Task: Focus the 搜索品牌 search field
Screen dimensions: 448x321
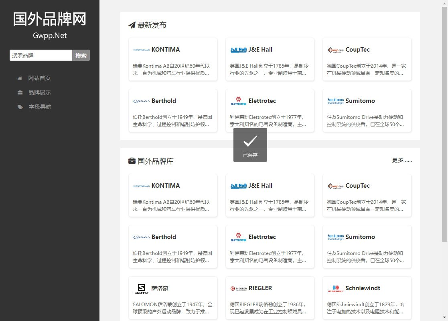Action: (x=41, y=55)
